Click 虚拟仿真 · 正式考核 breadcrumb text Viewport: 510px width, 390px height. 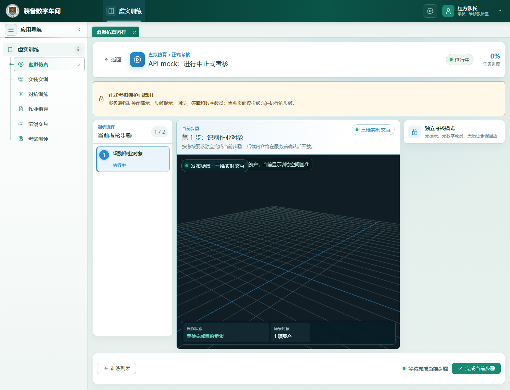[x=169, y=55]
